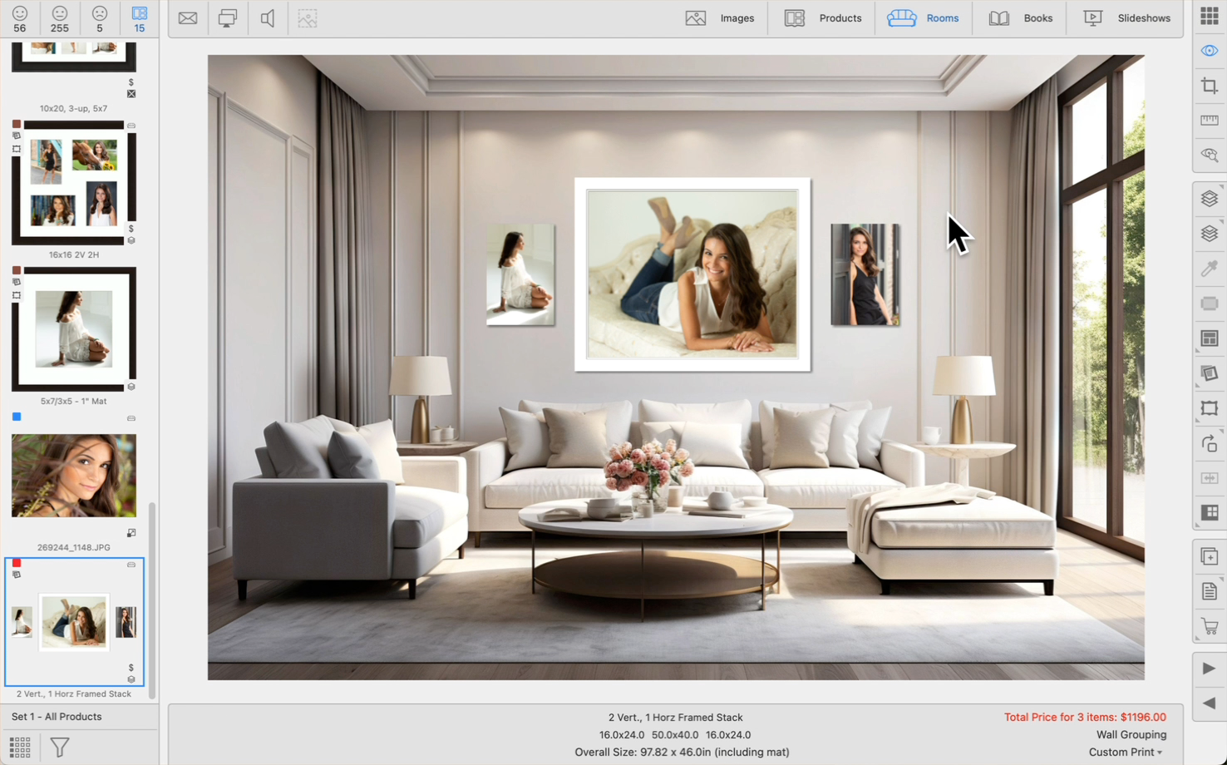The image size is (1227, 765).
Task: Show the 56 happy-face rated images
Action: coord(20,18)
